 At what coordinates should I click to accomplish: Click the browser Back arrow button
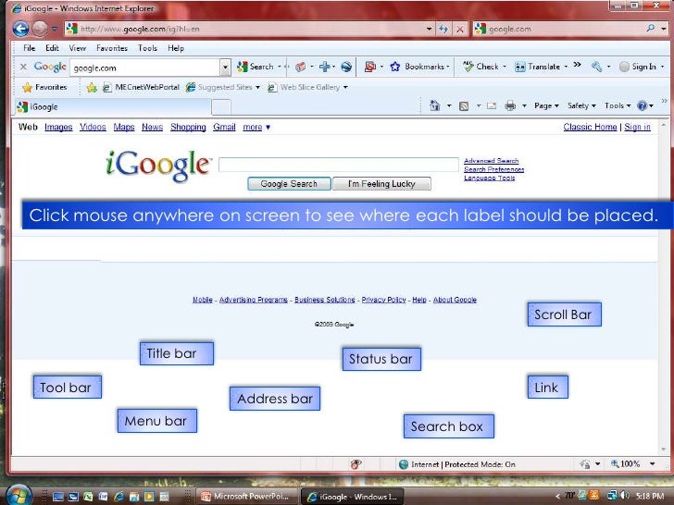click(x=20, y=29)
